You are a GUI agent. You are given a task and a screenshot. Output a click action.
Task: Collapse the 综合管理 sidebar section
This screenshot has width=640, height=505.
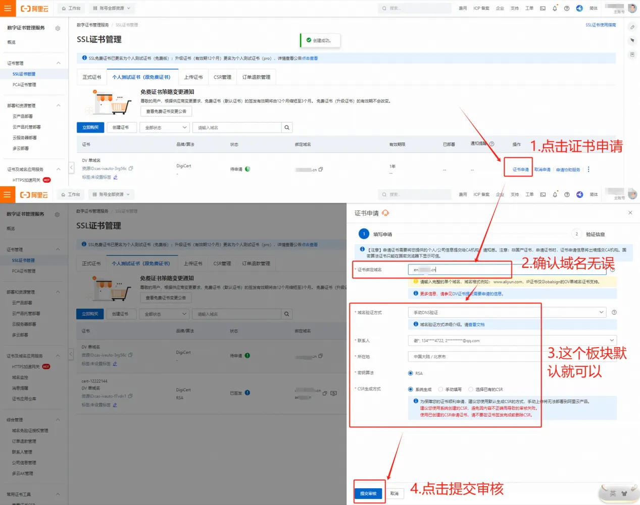58,420
